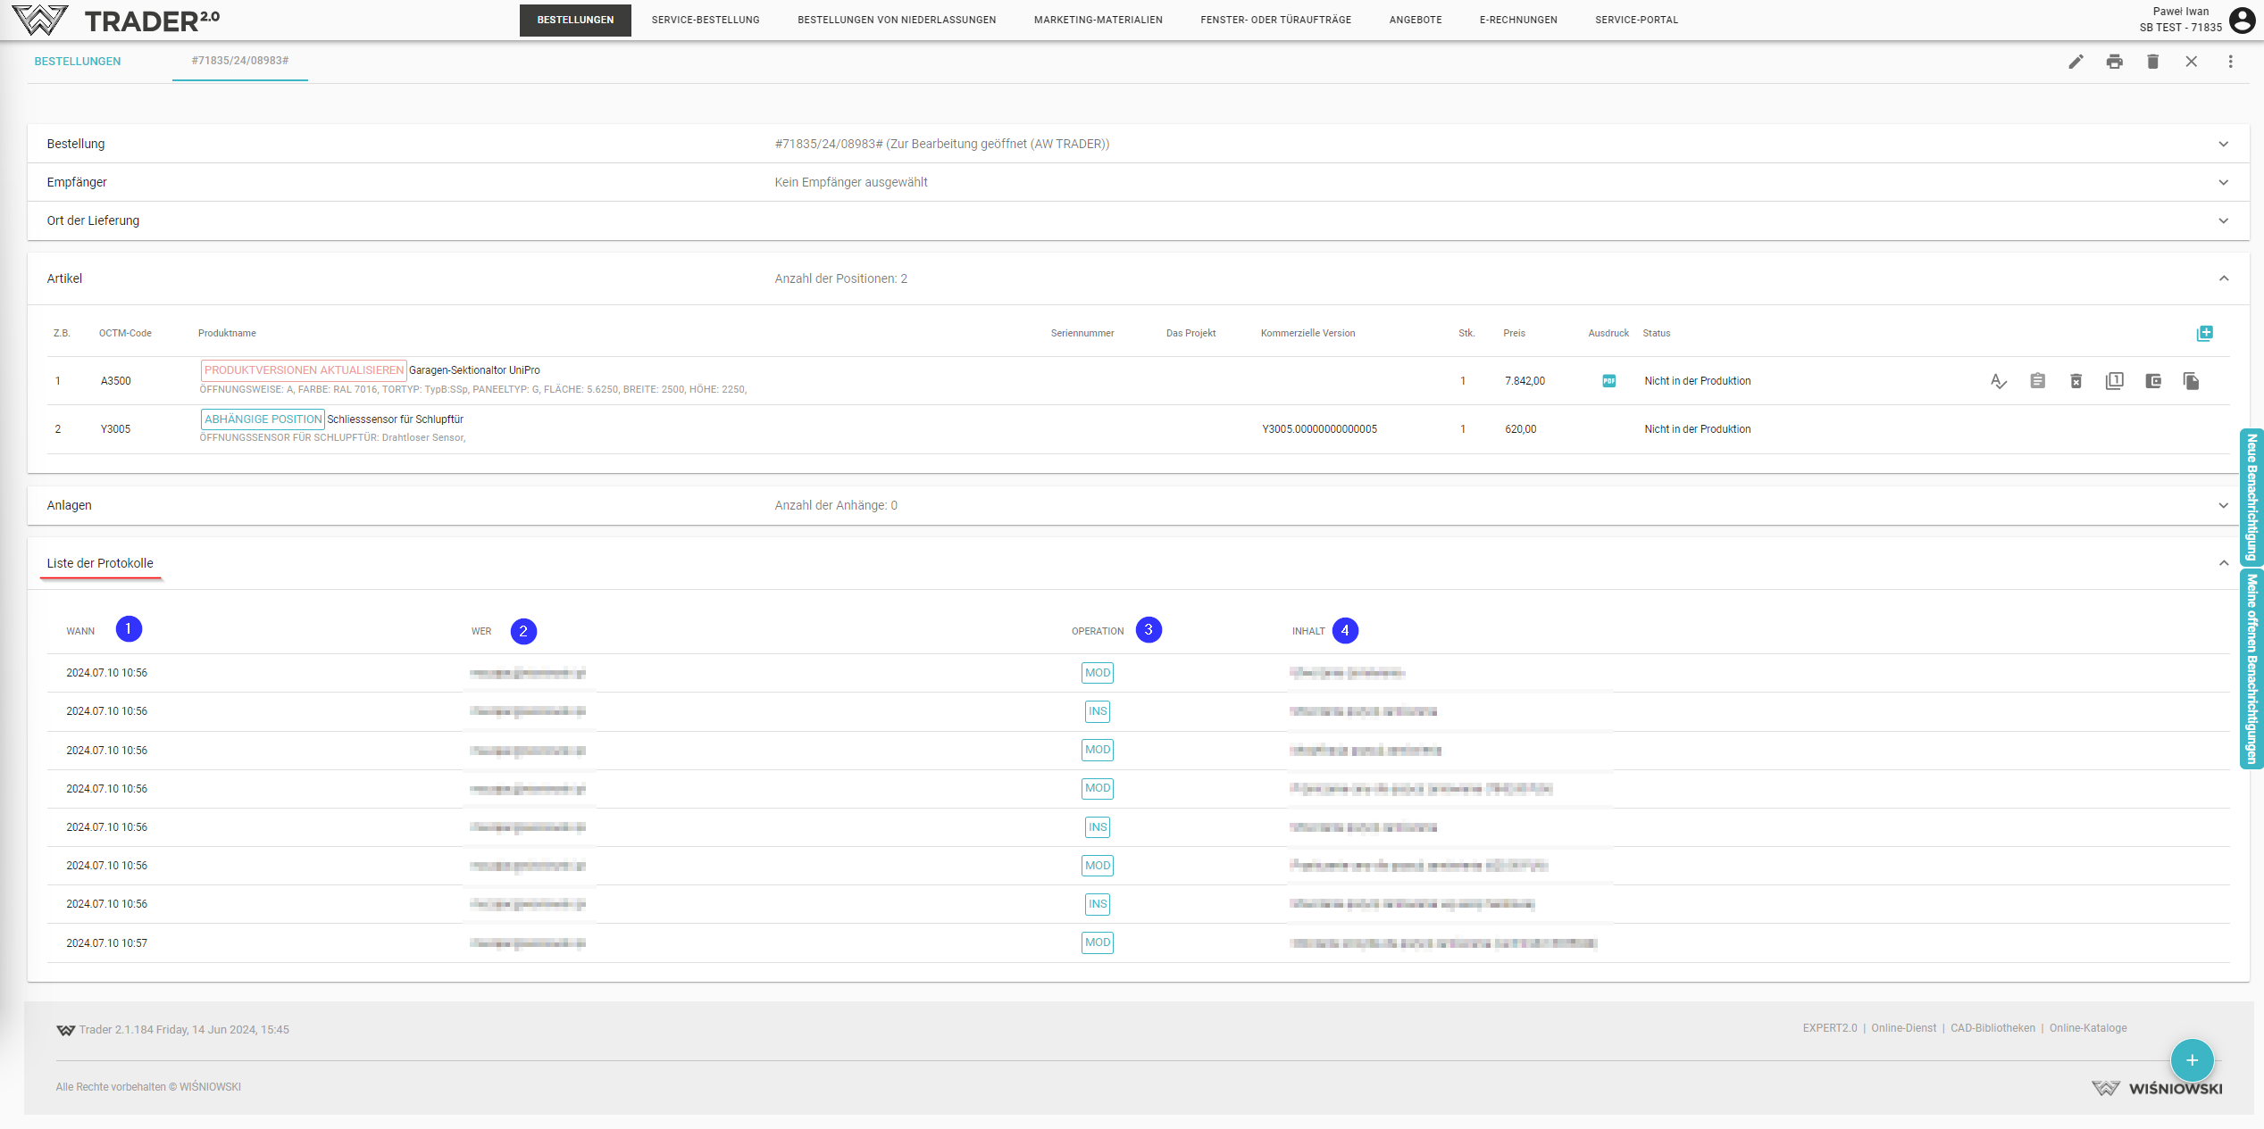
Task: Click the more options vertical dots
Action: click(x=2230, y=62)
